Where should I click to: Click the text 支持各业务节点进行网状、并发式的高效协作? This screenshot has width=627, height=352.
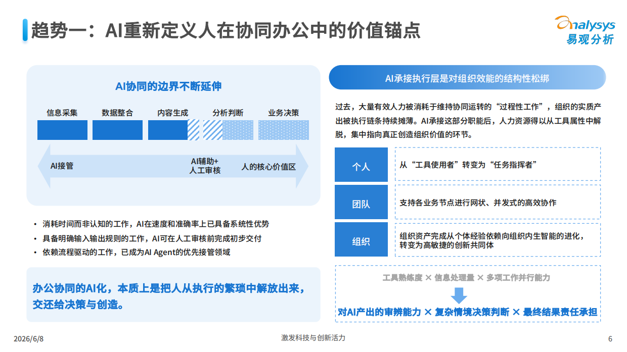pyautogui.click(x=478, y=203)
